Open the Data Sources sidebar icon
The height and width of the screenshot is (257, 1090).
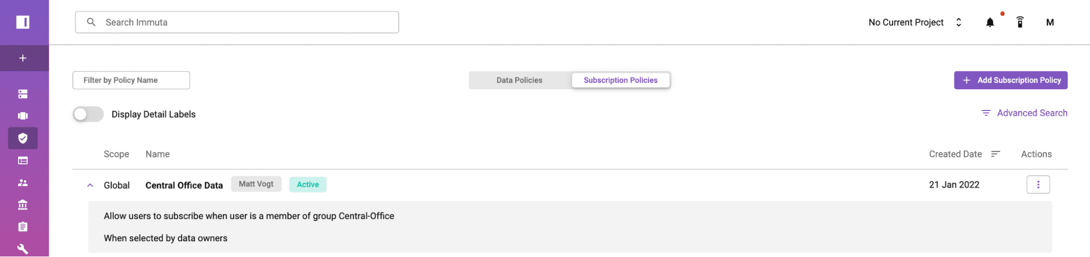point(23,94)
